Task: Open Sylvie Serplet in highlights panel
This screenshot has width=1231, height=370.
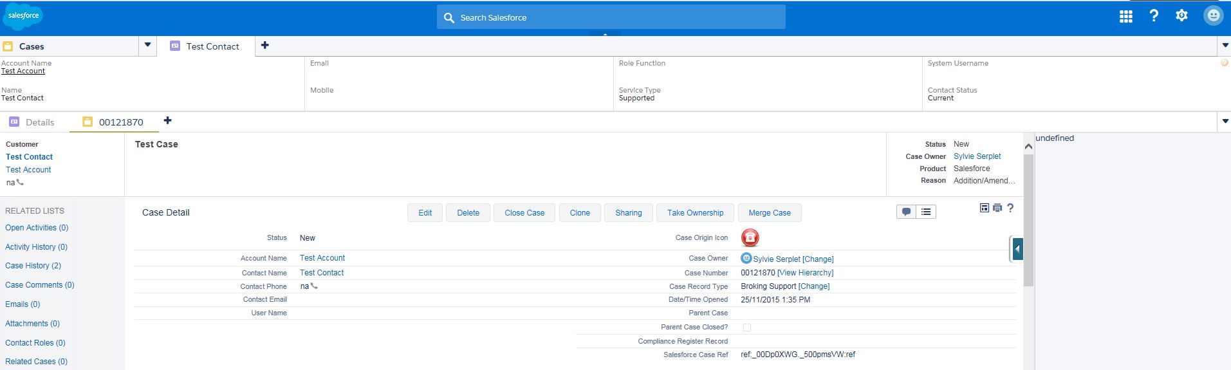Action: 977,156
